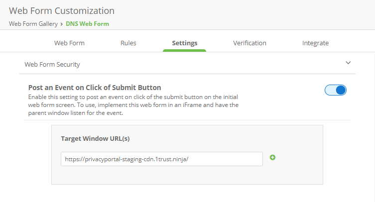Go to the Verification tab

[250, 43]
